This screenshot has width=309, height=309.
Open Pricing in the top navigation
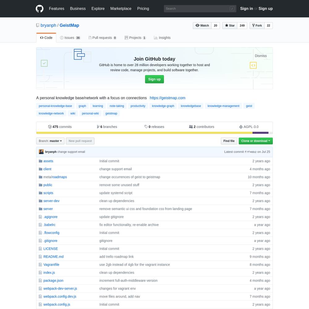click(143, 9)
